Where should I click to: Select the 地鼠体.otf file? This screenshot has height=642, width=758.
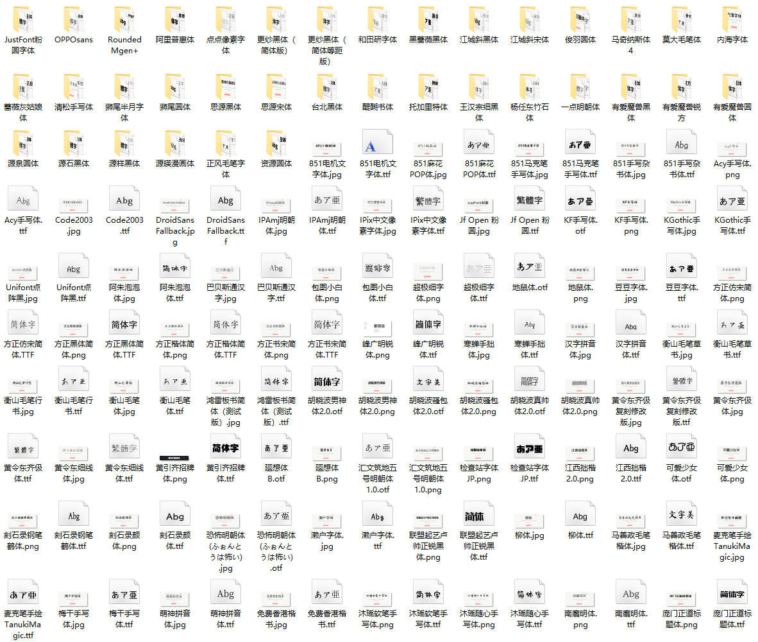pyautogui.click(x=530, y=265)
